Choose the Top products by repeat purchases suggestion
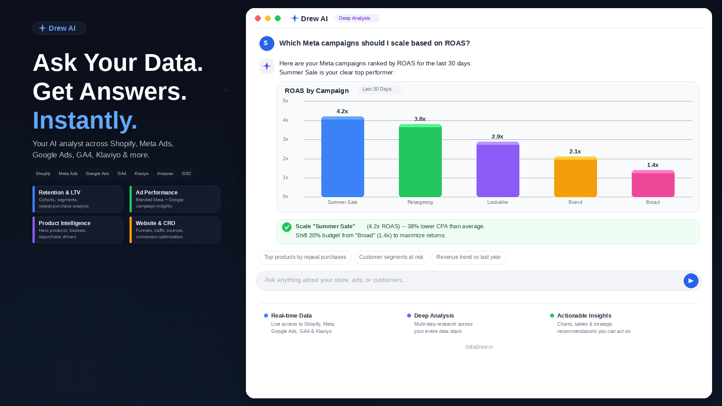 tap(305, 258)
